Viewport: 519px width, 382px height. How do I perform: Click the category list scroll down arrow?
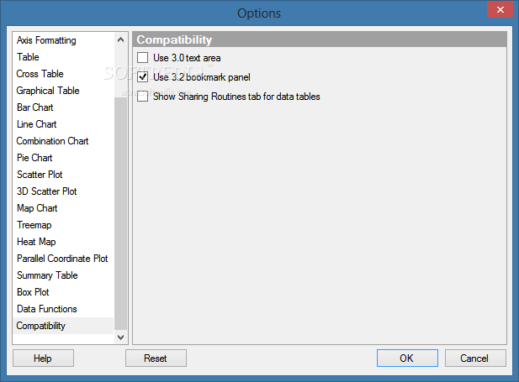point(121,337)
